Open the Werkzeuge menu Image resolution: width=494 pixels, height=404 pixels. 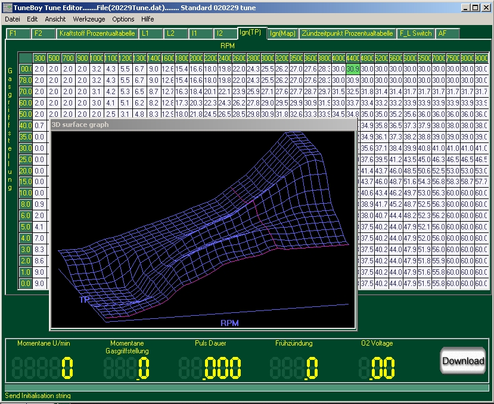89,19
